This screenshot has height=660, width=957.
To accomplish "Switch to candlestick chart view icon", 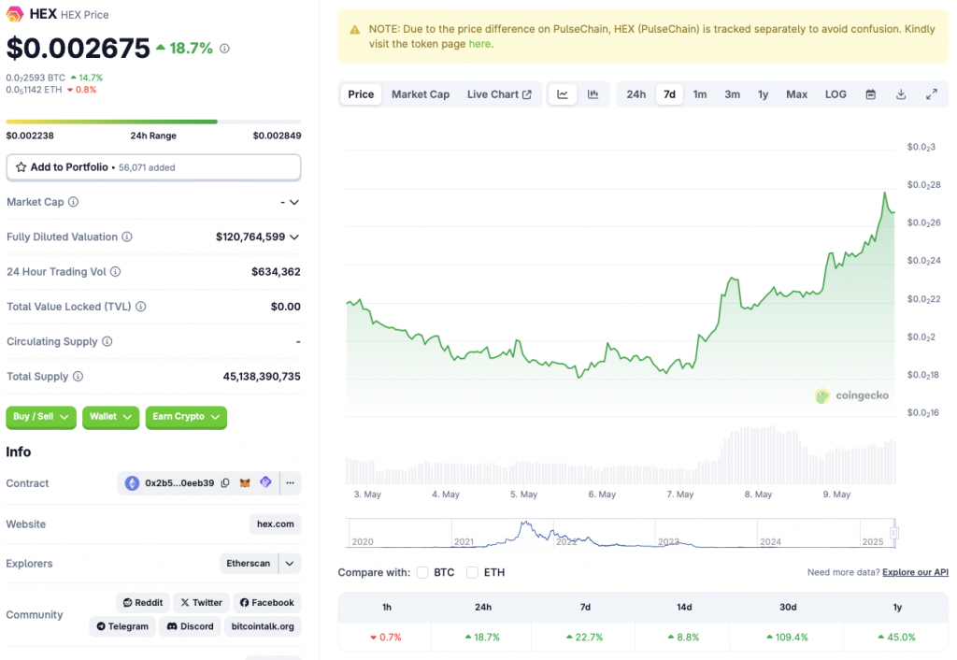I will pyautogui.click(x=593, y=94).
